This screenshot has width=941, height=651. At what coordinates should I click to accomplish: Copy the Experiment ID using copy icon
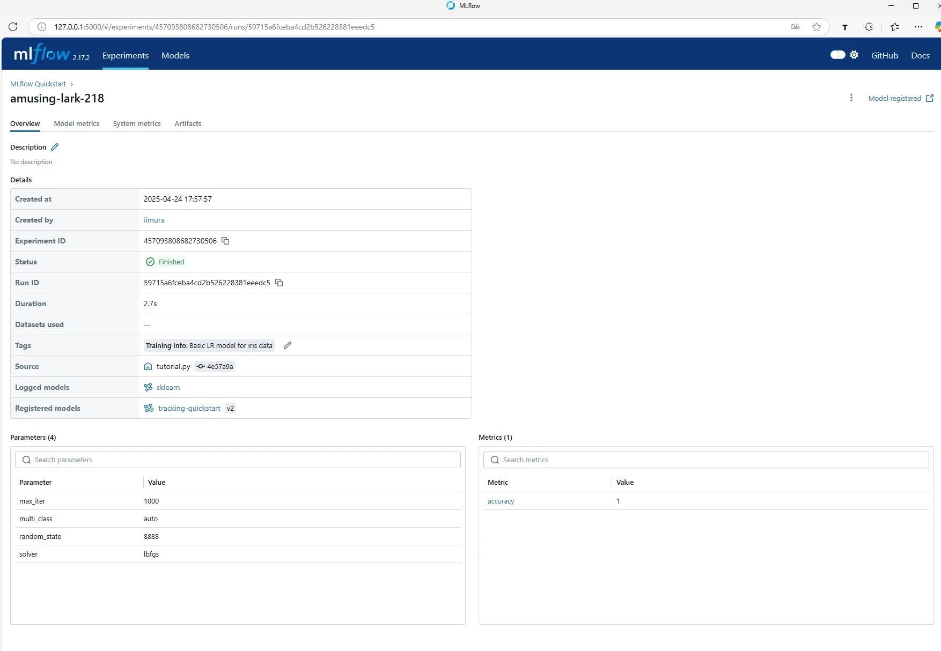tap(225, 241)
